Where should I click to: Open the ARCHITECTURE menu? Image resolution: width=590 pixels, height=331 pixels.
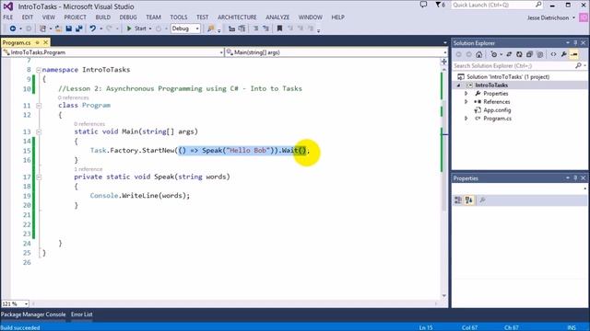click(x=237, y=17)
